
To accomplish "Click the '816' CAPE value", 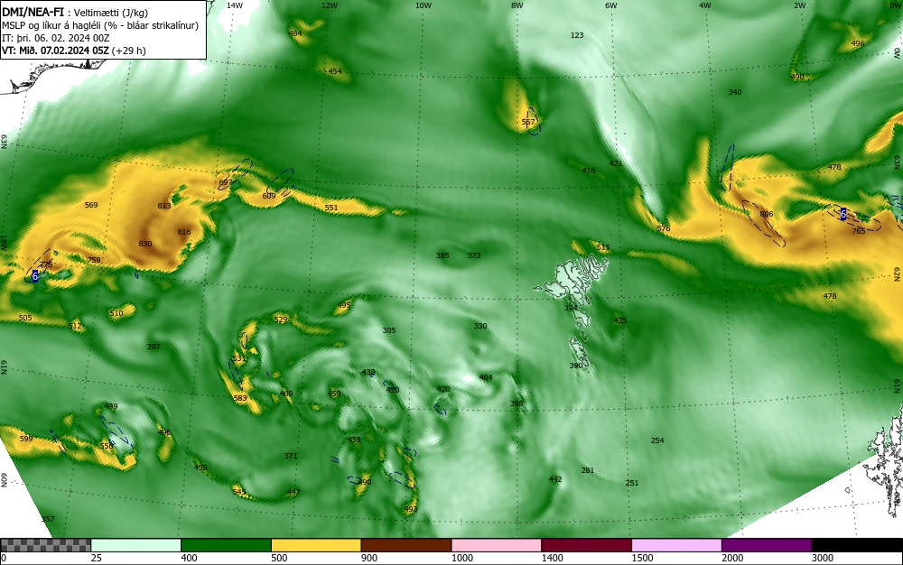I will click(x=183, y=233).
